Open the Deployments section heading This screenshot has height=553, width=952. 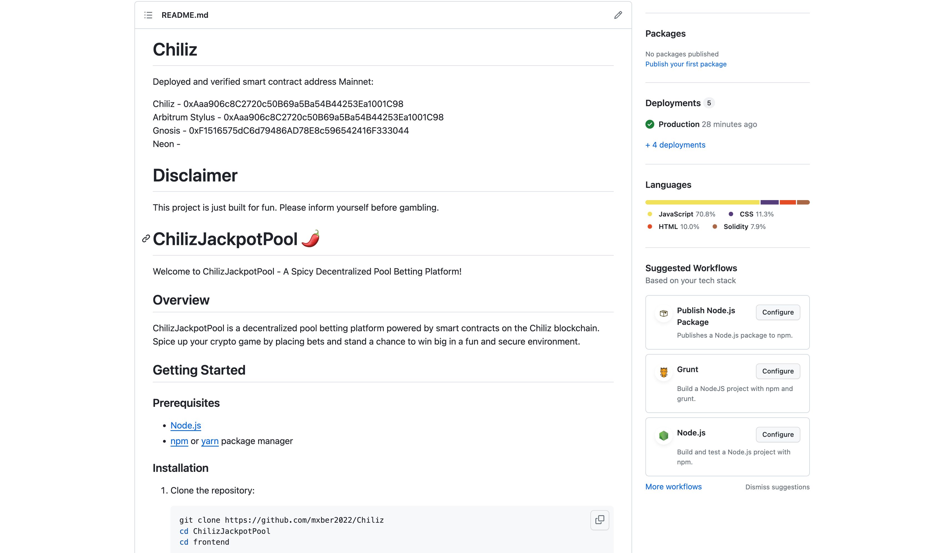coord(673,103)
